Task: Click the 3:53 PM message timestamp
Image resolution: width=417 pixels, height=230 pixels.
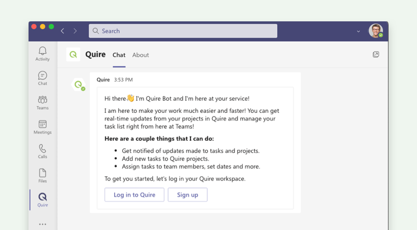Action: click(123, 80)
